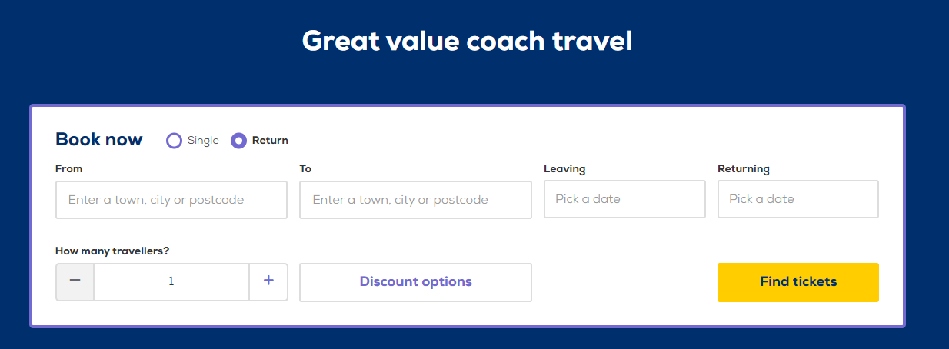Image resolution: width=949 pixels, height=349 pixels.
Task: Select the Return journey radio circle
Action: coord(239,141)
